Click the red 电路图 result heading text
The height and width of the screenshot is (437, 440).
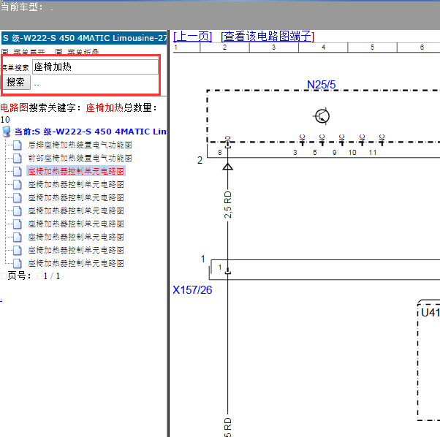click(x=15, y=107)
